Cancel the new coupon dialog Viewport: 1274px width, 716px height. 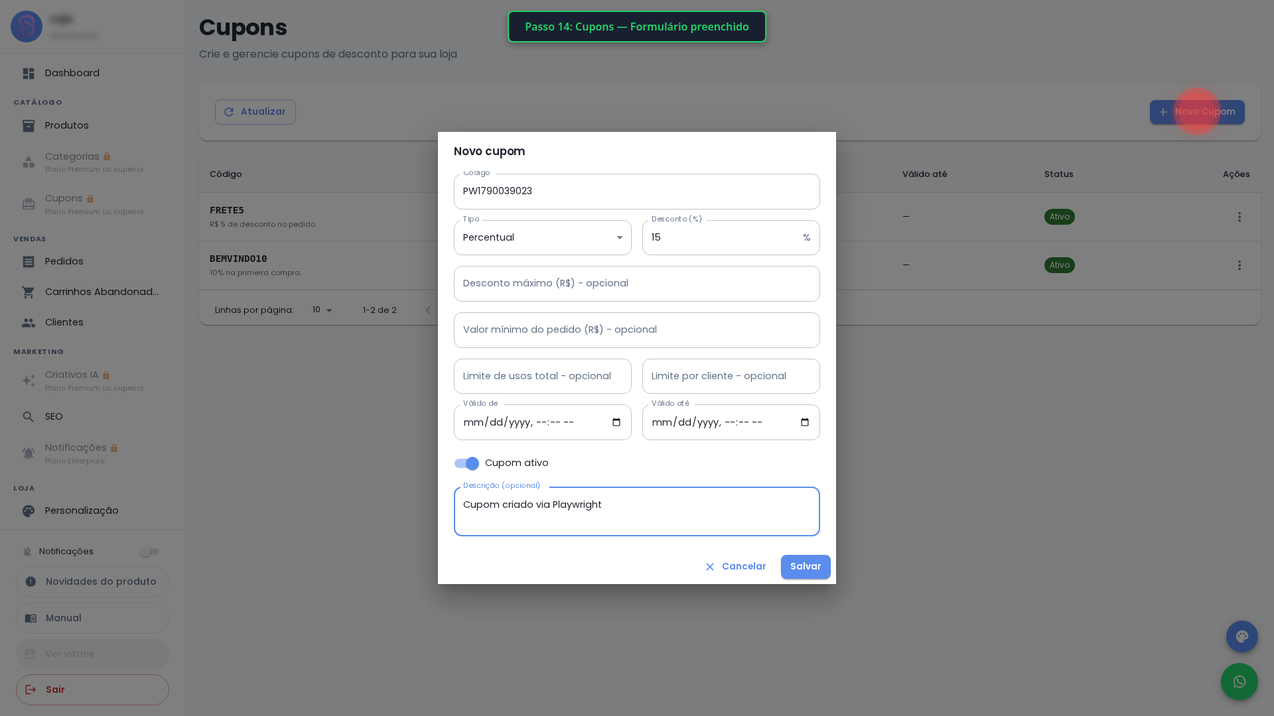(x=735, y=567)
